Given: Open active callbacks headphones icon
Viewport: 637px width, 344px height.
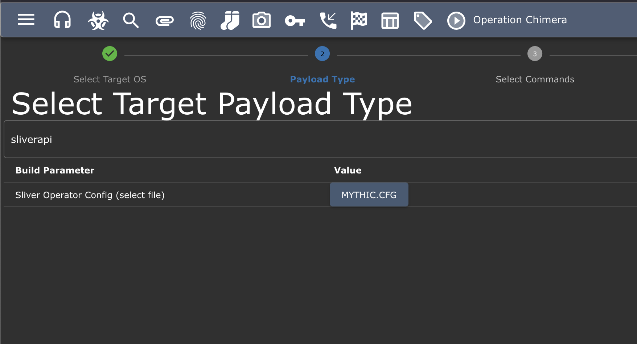Looking at the screenshot, I should pos(62,20).
